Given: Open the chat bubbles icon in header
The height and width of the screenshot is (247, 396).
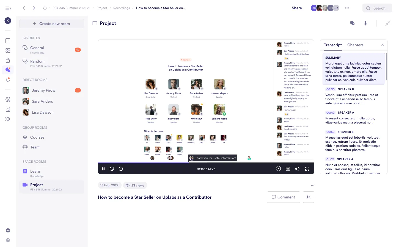Looking at the screenshot, I should click(x=352, y=23).
